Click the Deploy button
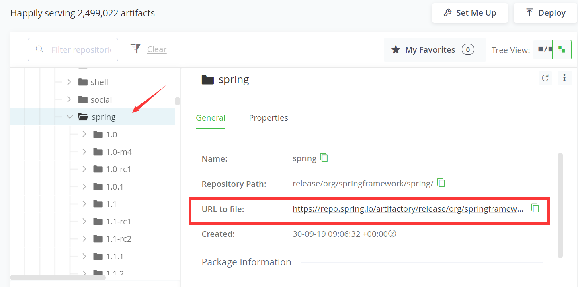The height and width of the screenshot is (287, 578). pyautogui.click(x=545, y=13)
